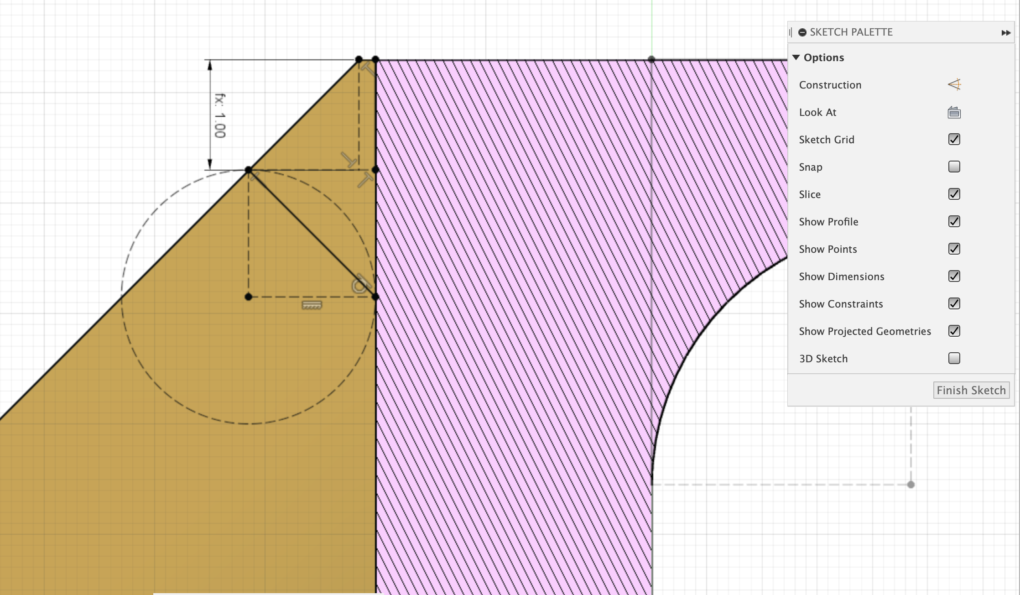Click the Look At label

[817, 112]
